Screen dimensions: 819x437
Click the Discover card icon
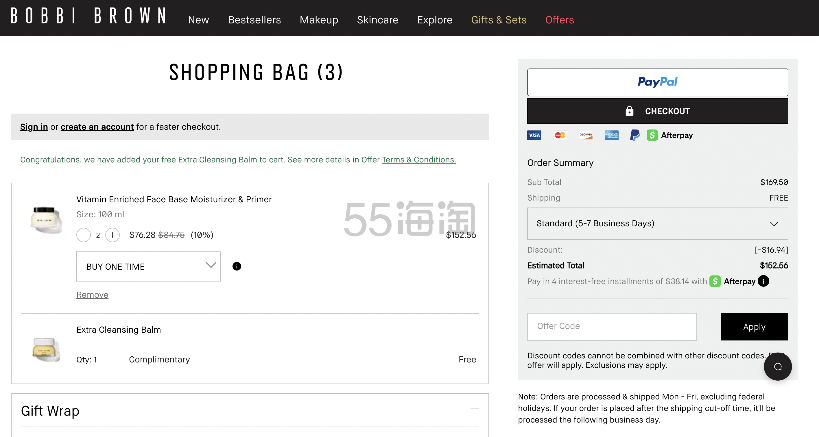pos(586,135)
